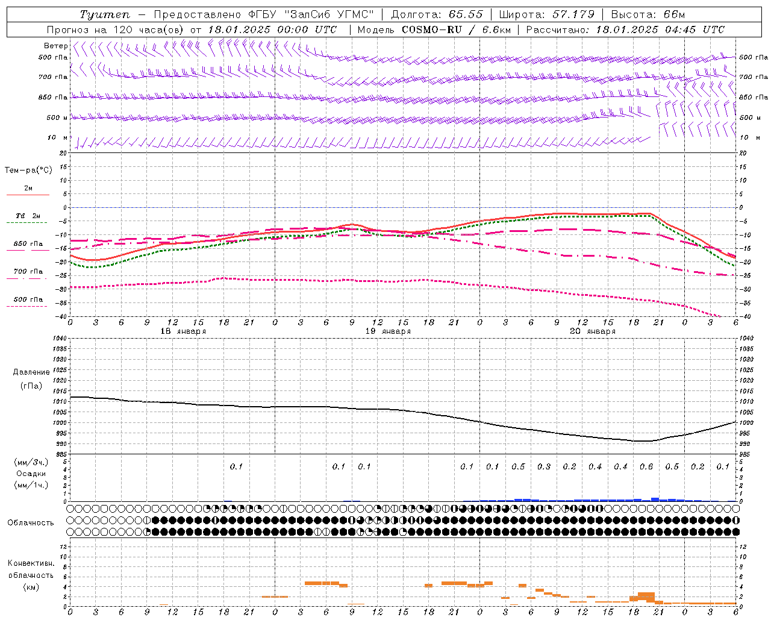The width and height of the screenshot is (771, 617).
Task: Click the 'Осадки' precipitation label
Action: tap(31, 474)
